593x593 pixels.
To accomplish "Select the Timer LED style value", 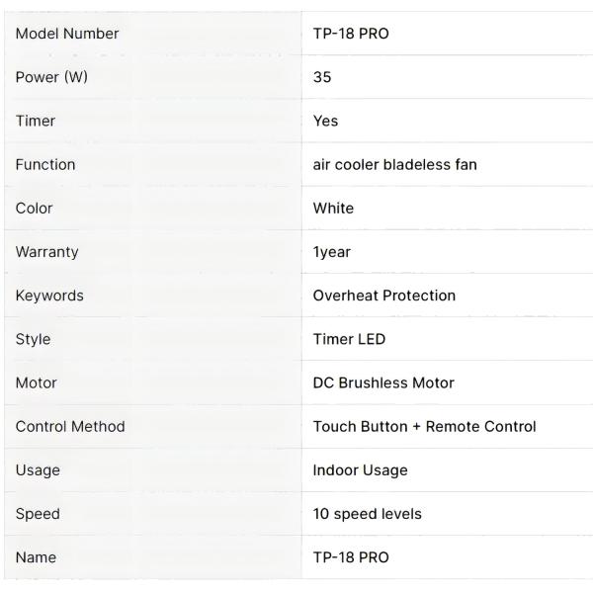I will pyautogui.click(x=349, y=339).
